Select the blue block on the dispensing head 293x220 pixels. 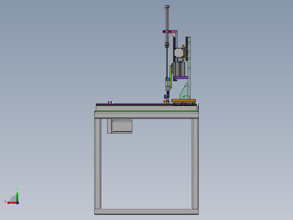[168, 80]
